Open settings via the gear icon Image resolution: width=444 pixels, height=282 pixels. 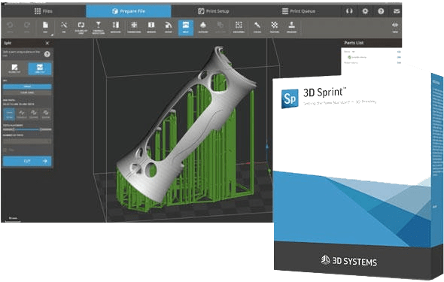(365, 11)
